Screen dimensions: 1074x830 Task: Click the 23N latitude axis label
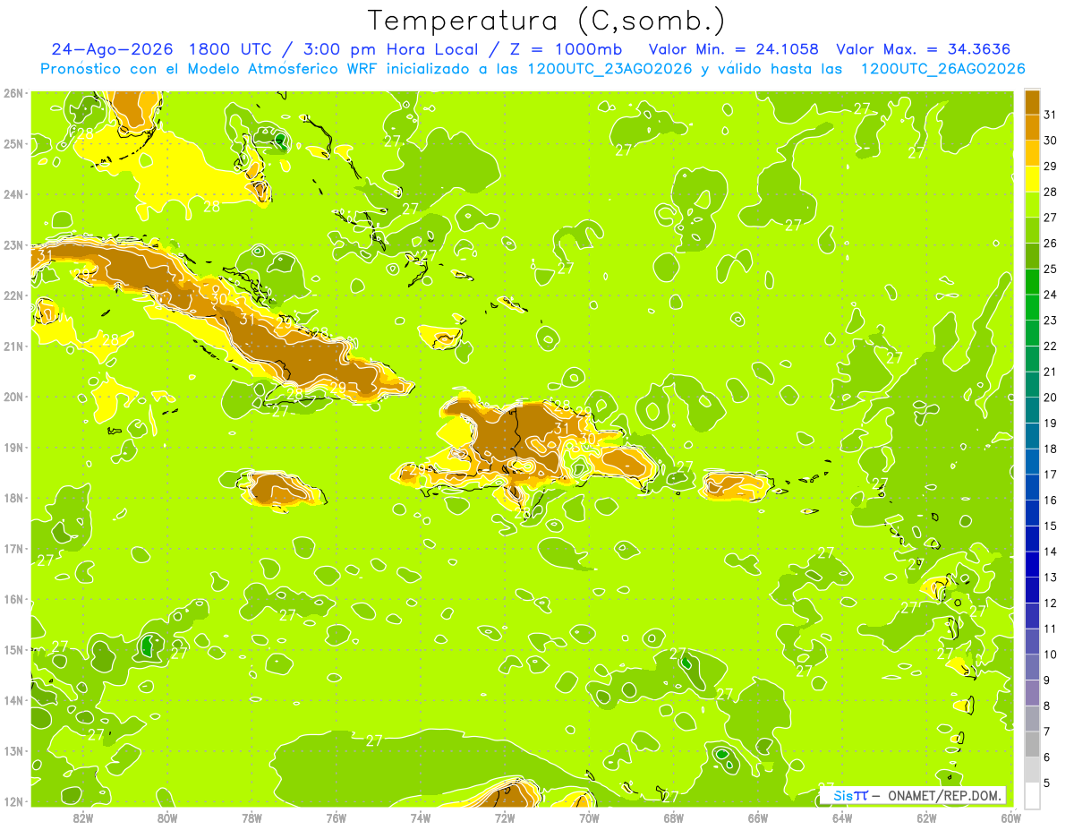point(13,245)
